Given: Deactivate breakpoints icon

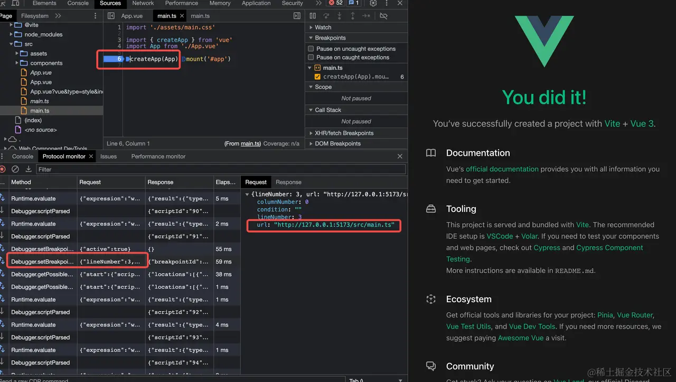Looking at the screenshot, I should (x=383, y=16).
